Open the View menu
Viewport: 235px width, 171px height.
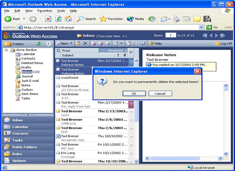click(x=29, y=11)
